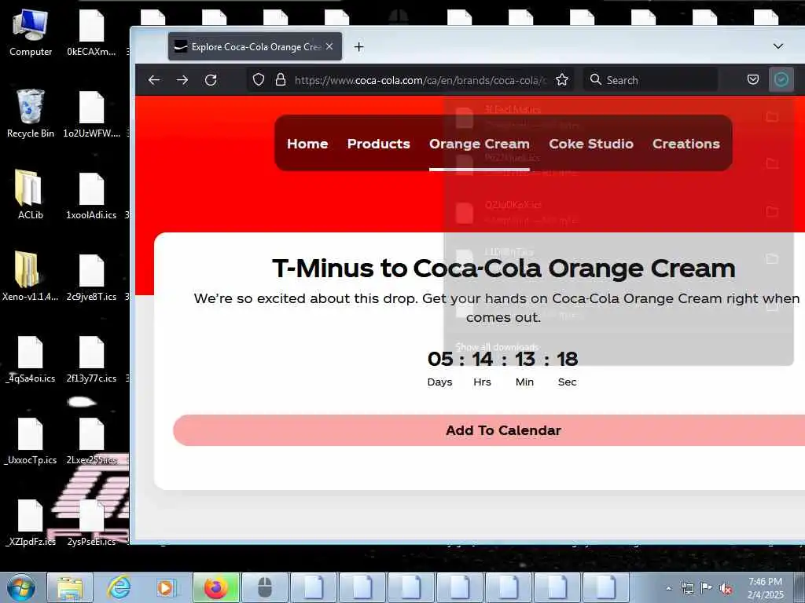Select the 1o2UzWFW file on the desktop
Viewport: 805px width, 603px height.
point(91,115)
